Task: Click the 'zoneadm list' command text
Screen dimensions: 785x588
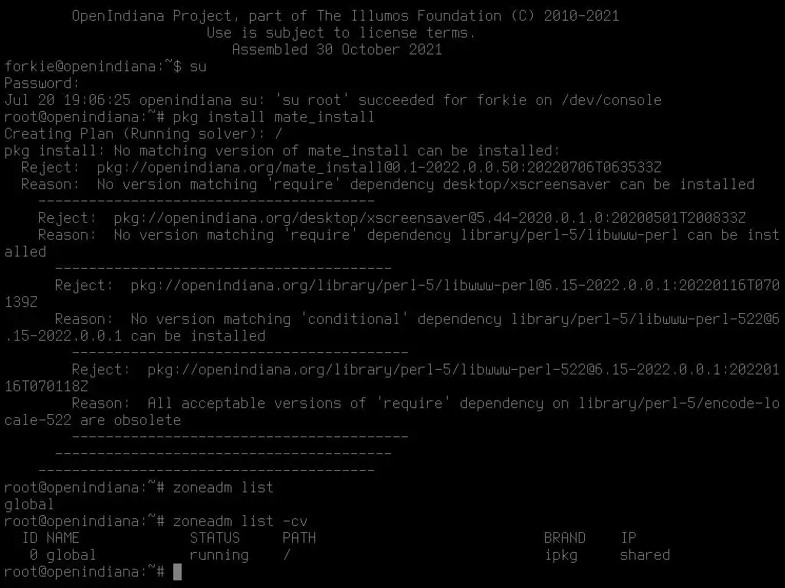Action: click(223, 488)
